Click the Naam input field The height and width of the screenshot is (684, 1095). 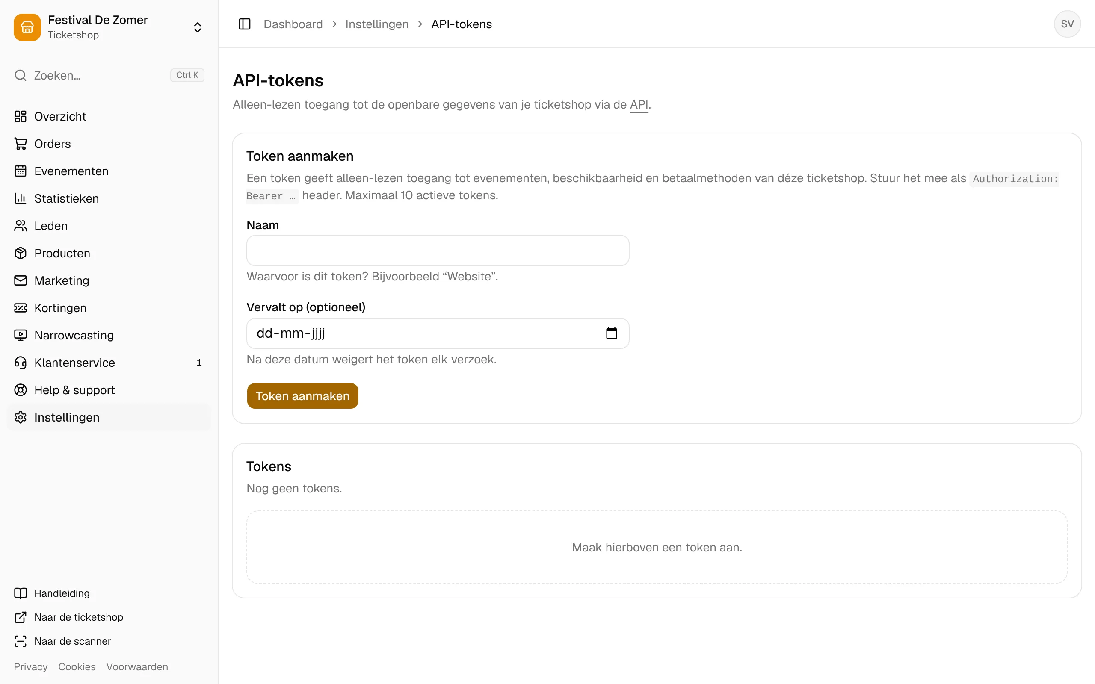pos(438,251)
